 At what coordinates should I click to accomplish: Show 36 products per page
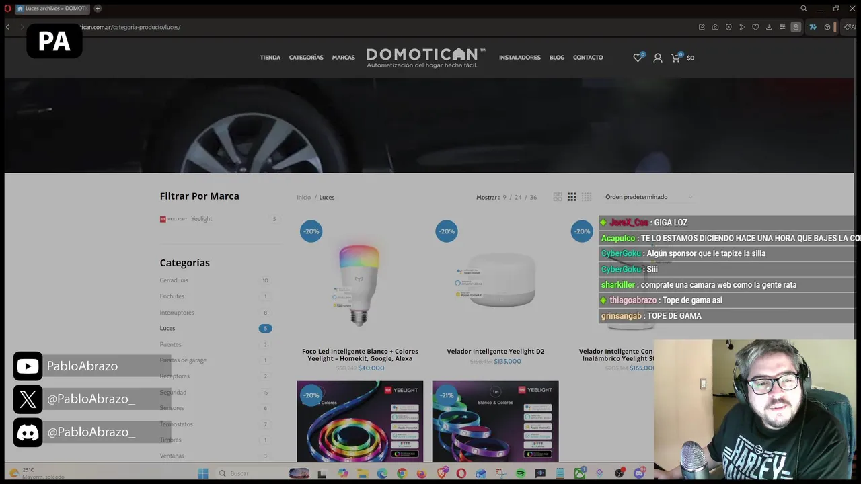click(533, 198)
